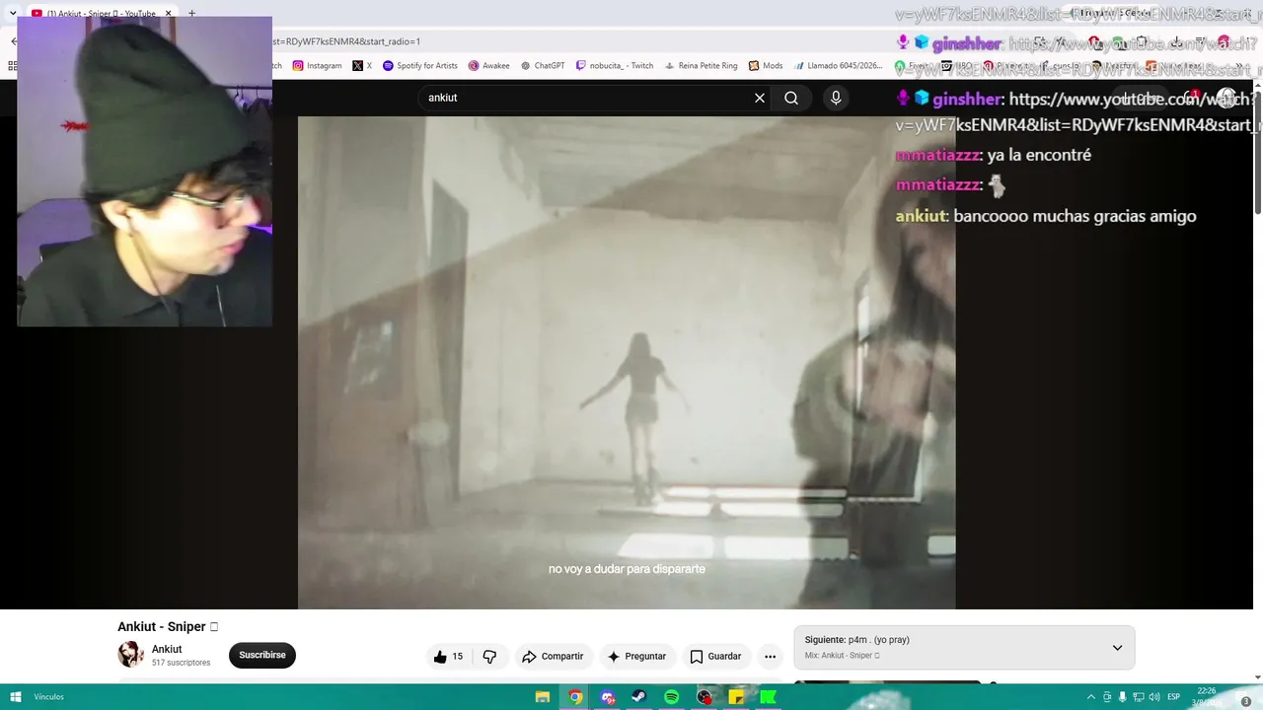Image resolution: width=1263 pixels, height=710 pixels.
Task: Open OBS recording app in taskbar
Action: (x=705, y=697)
